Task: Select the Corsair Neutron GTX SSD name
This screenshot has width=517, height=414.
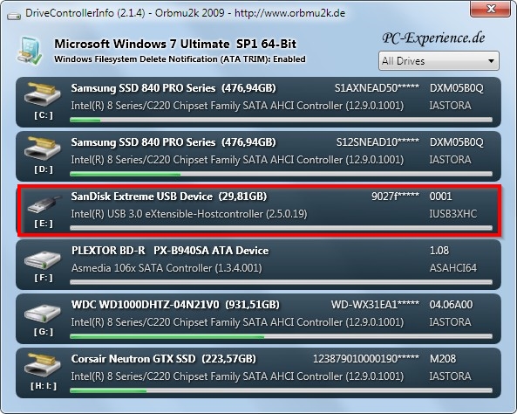Action: coord(133,359)
